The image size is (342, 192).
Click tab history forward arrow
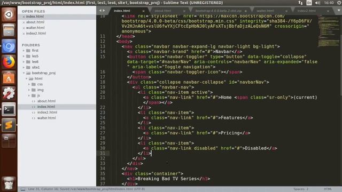pos(104,11)
